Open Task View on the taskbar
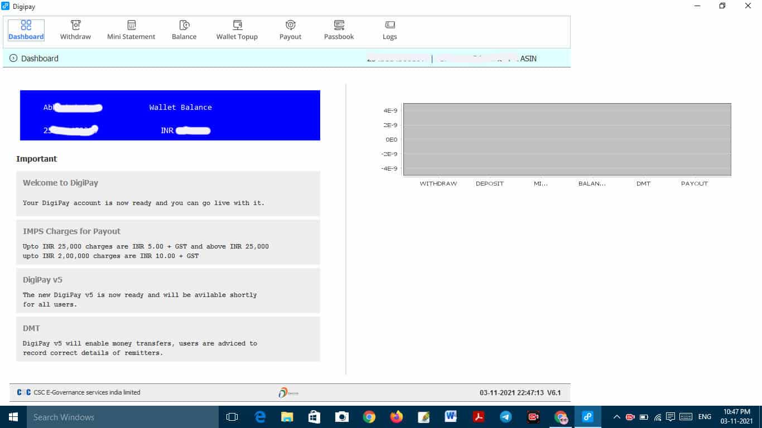The width and height of the screenshot is (762, 428). (232, 417)
